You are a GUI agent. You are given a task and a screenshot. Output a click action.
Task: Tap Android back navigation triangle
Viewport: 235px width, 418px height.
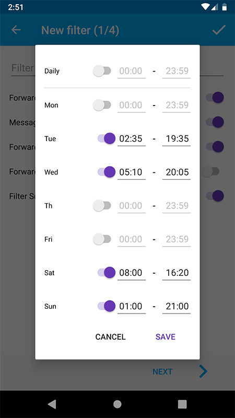[x=52, y=404]
